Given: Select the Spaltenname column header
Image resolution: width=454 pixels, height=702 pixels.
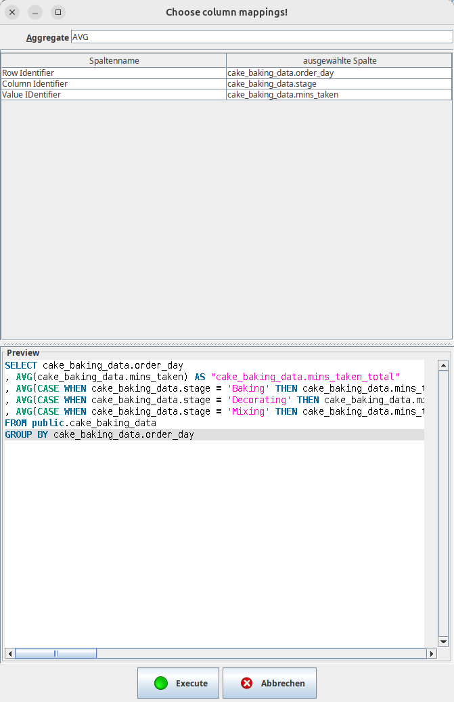Looking at the screenshot, I should click(x=114, y=60).
